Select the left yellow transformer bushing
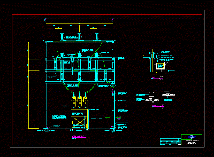 tap(74, 101)
